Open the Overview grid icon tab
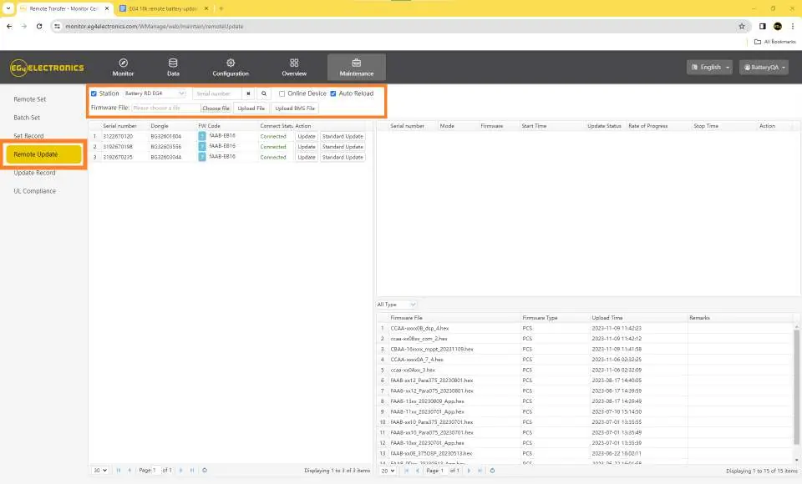Viewport: 802px width, 484px height. [294, 68]
